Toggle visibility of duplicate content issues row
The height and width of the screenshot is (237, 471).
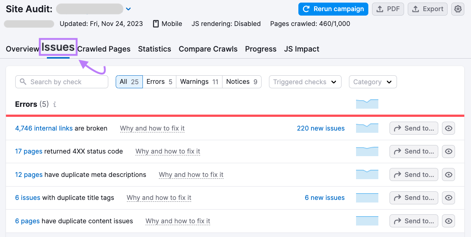click(x=448, y=221)
